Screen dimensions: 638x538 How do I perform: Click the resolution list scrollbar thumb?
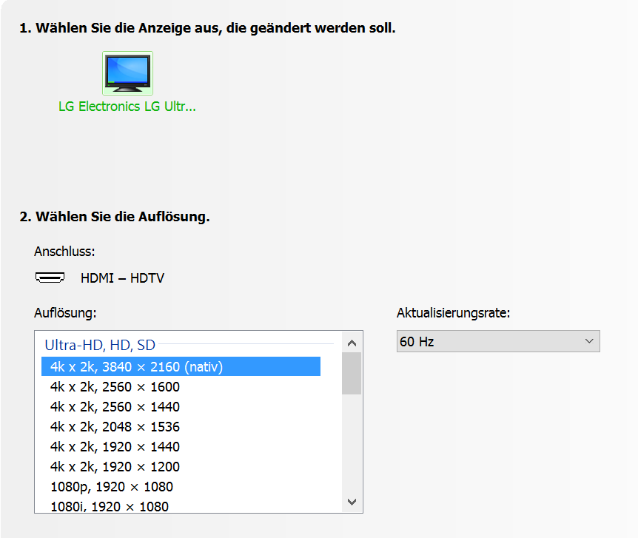pos(352,374)
